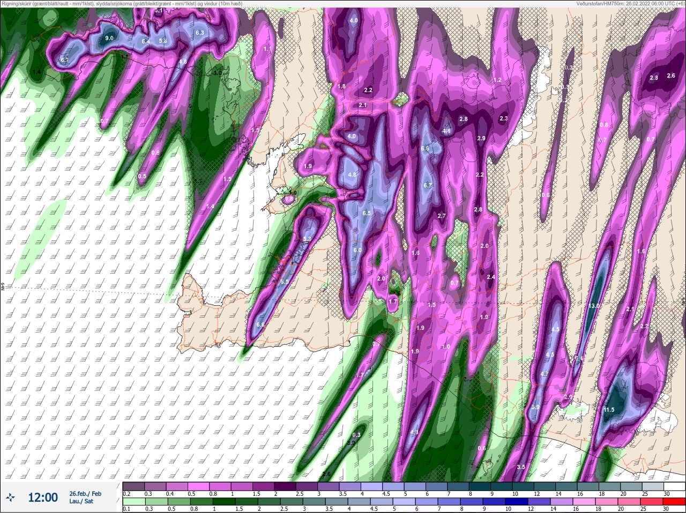686x513 pixels.
Task: Click the date text '26.feb./ Feb'
Action: pos(85,494)
